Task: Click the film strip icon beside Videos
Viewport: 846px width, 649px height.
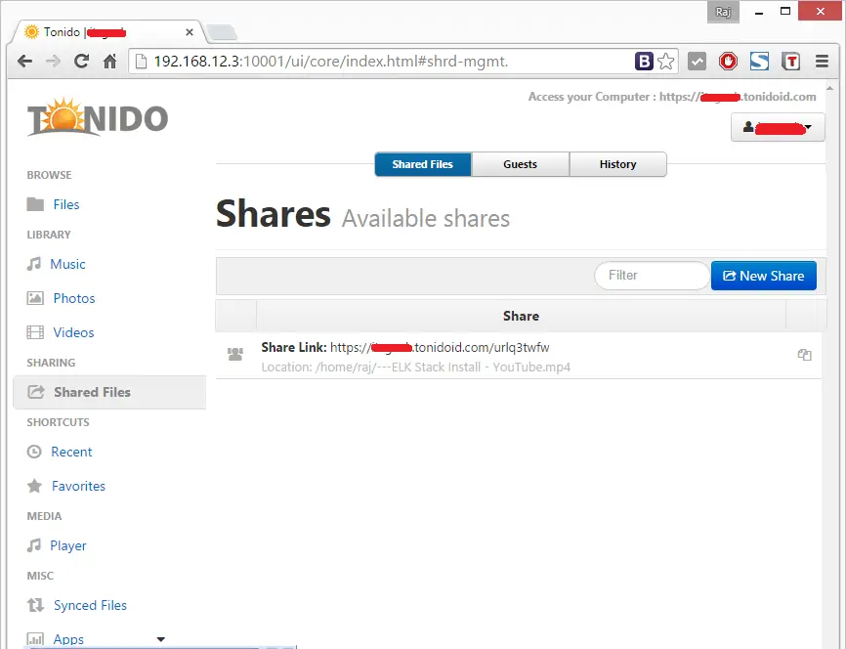Action: point(35,332)
